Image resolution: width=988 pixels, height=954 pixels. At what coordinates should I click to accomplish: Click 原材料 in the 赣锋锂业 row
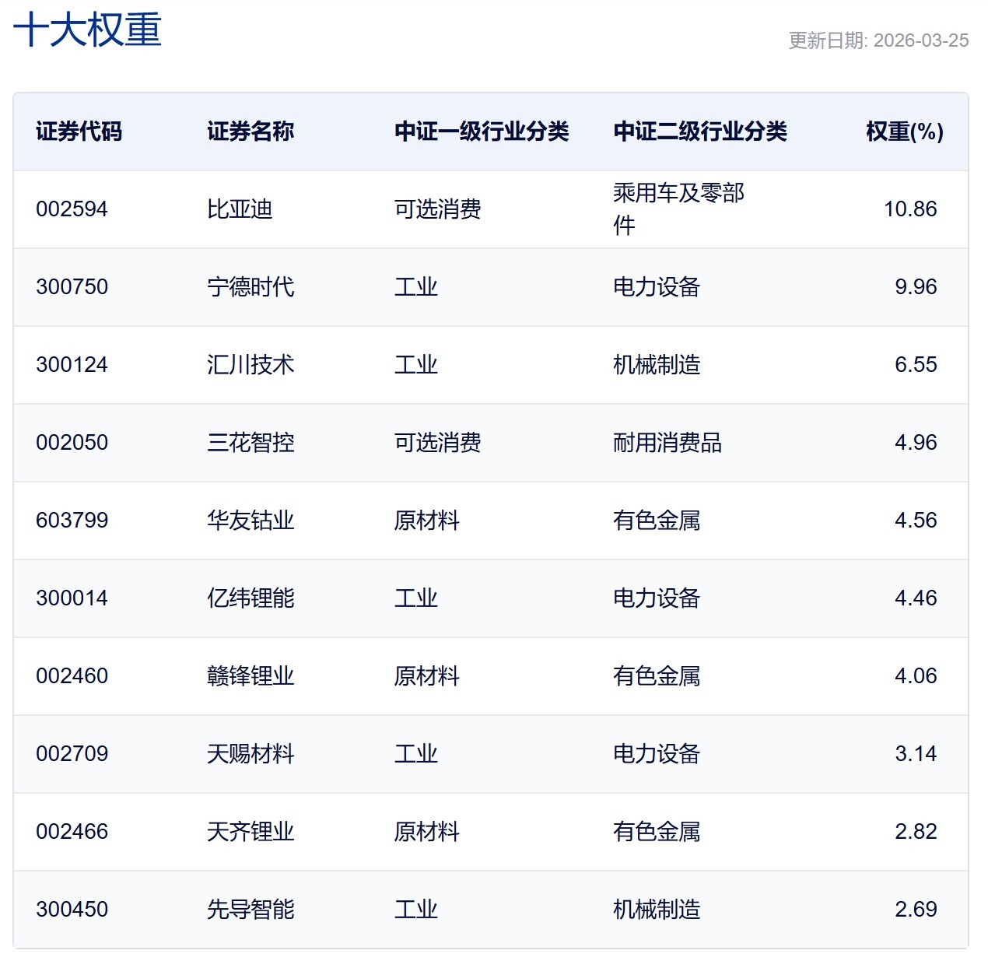[x=427, y=676]
